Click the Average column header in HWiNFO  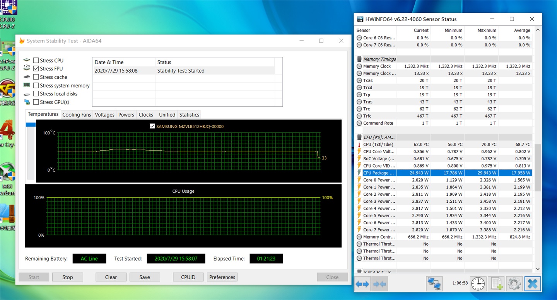point(515,30)
